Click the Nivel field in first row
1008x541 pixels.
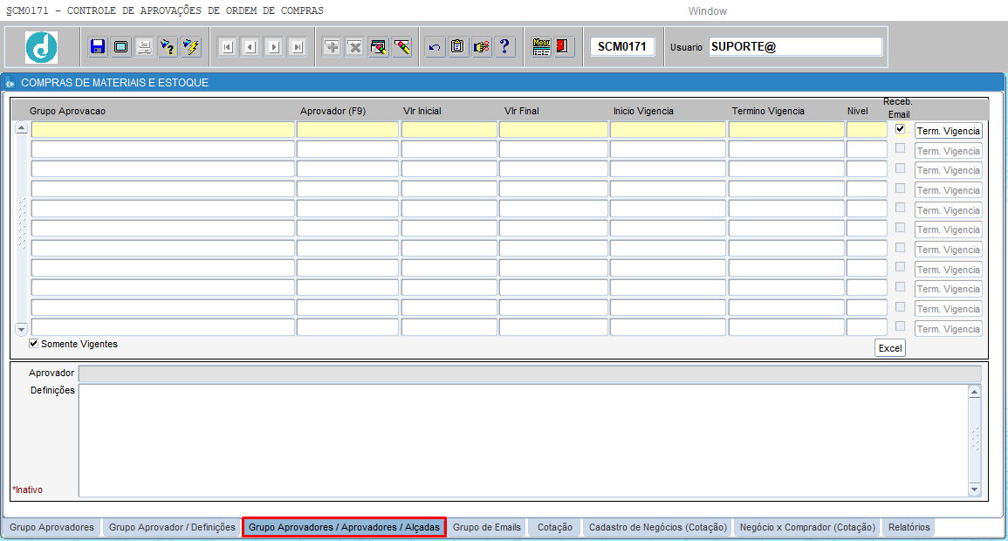(x=867, y=130)
